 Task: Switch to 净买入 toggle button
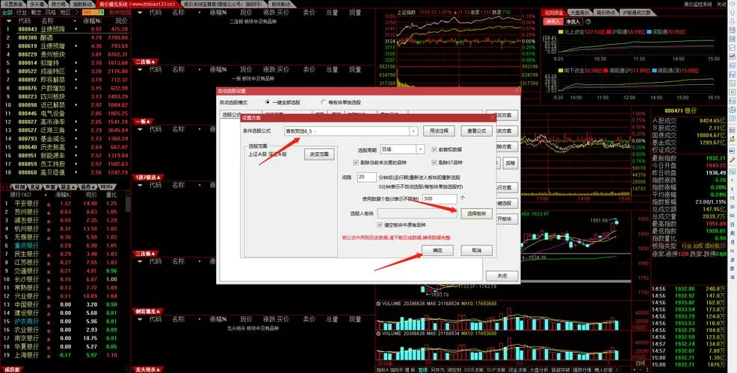553,22
